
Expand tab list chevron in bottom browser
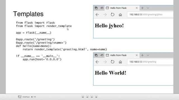click(x=148, y=55)
